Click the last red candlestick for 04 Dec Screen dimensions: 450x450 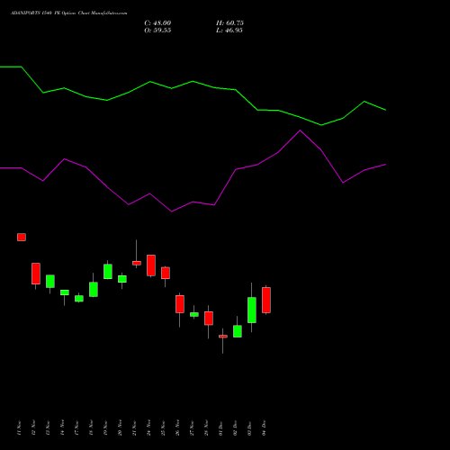coord(266,300)
